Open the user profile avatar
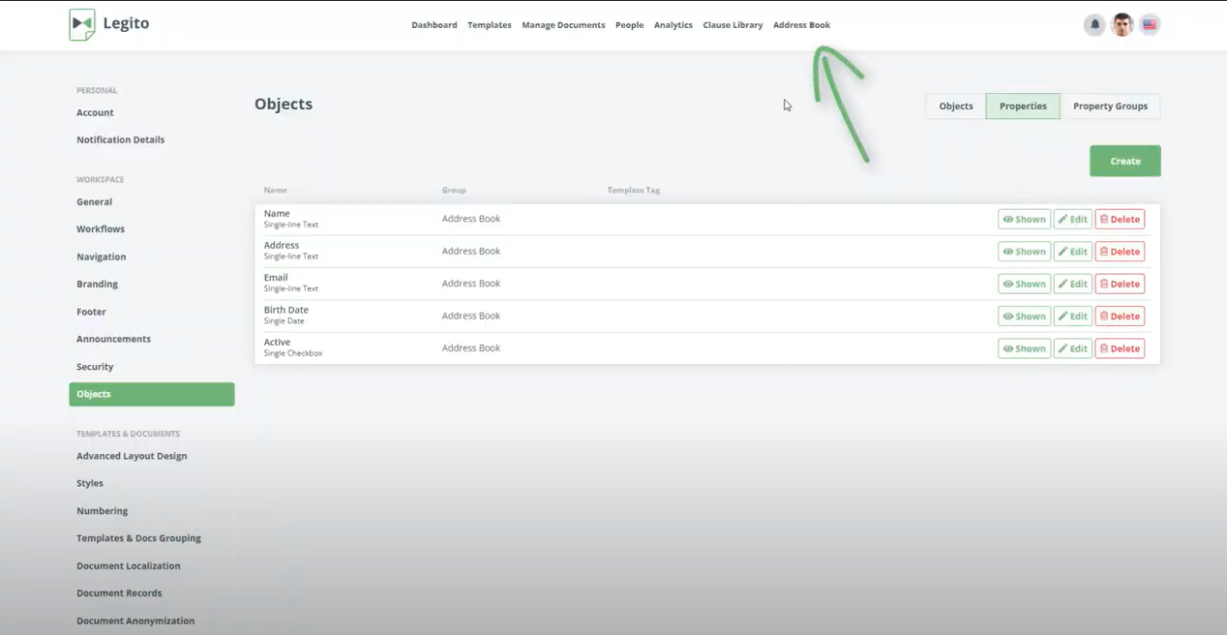 (1122, 25)
